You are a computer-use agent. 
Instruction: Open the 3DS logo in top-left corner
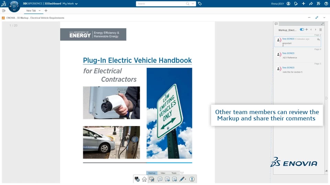4,3
